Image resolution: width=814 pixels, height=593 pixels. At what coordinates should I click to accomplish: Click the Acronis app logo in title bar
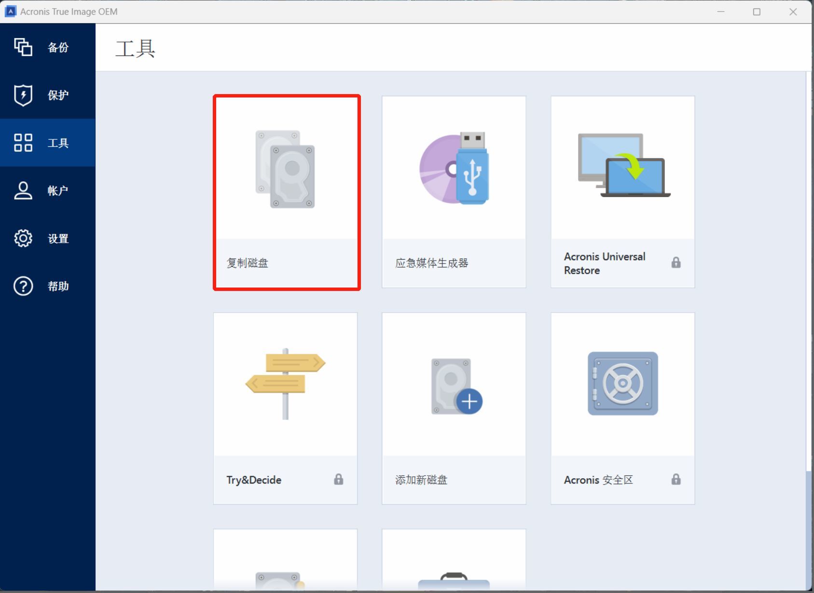click(10, 11)
